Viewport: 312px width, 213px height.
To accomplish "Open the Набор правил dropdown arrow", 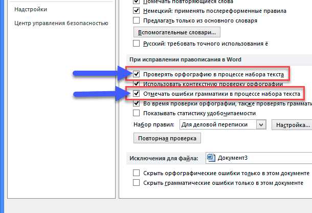I will [x=261, y=125].
